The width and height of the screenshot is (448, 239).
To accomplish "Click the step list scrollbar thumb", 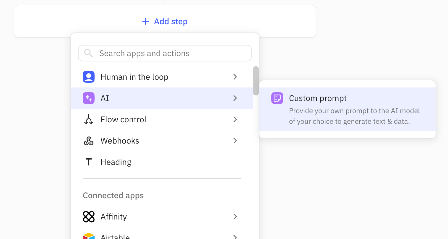I will point(256,81).
